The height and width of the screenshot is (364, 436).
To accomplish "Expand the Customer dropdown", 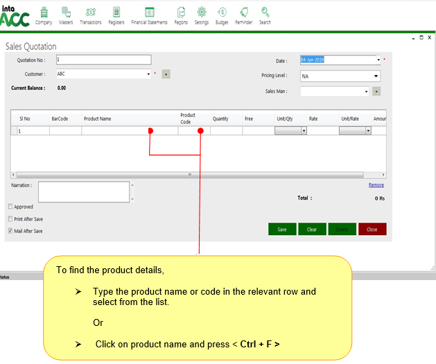I will click(x=148, y=73).
